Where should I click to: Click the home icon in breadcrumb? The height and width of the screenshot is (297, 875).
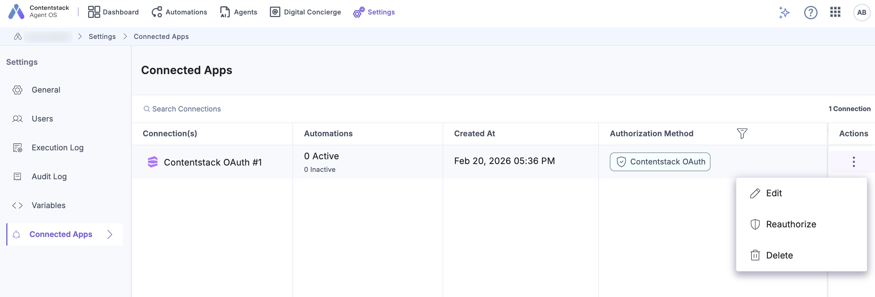(x=17, y=36)
